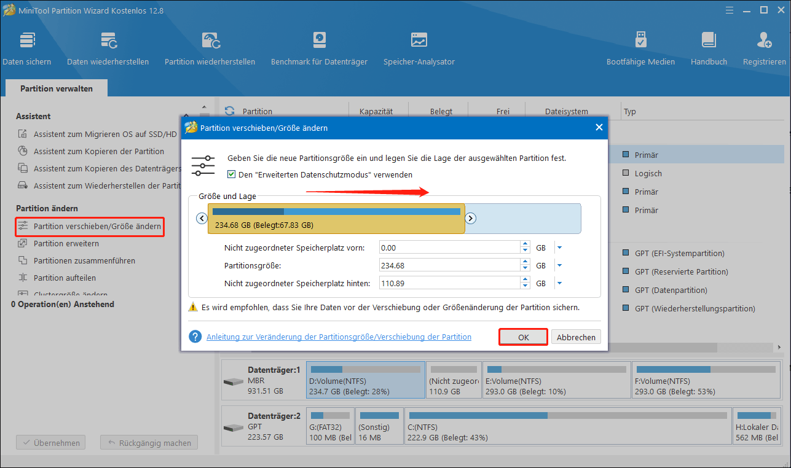
Task: Sort by Typ column header
Action: click(630, 112)
